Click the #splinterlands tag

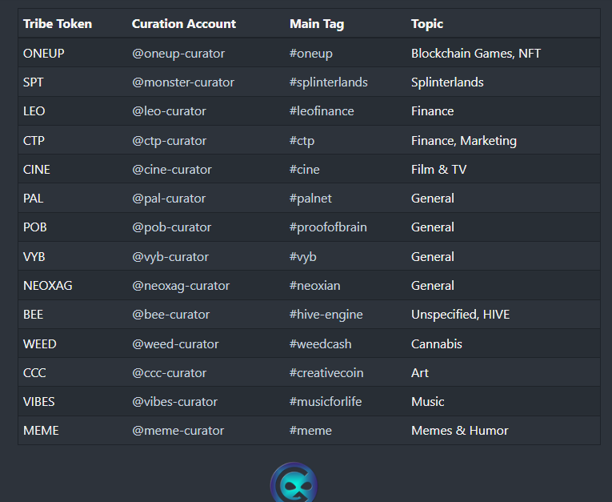328,82
